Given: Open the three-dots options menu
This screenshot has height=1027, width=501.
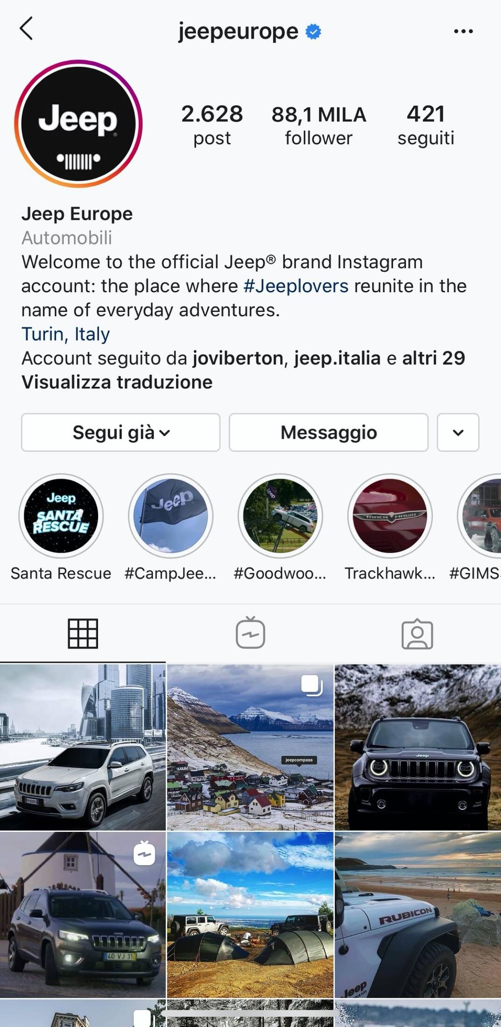Looking at the screenshot, I should point(463,31).
